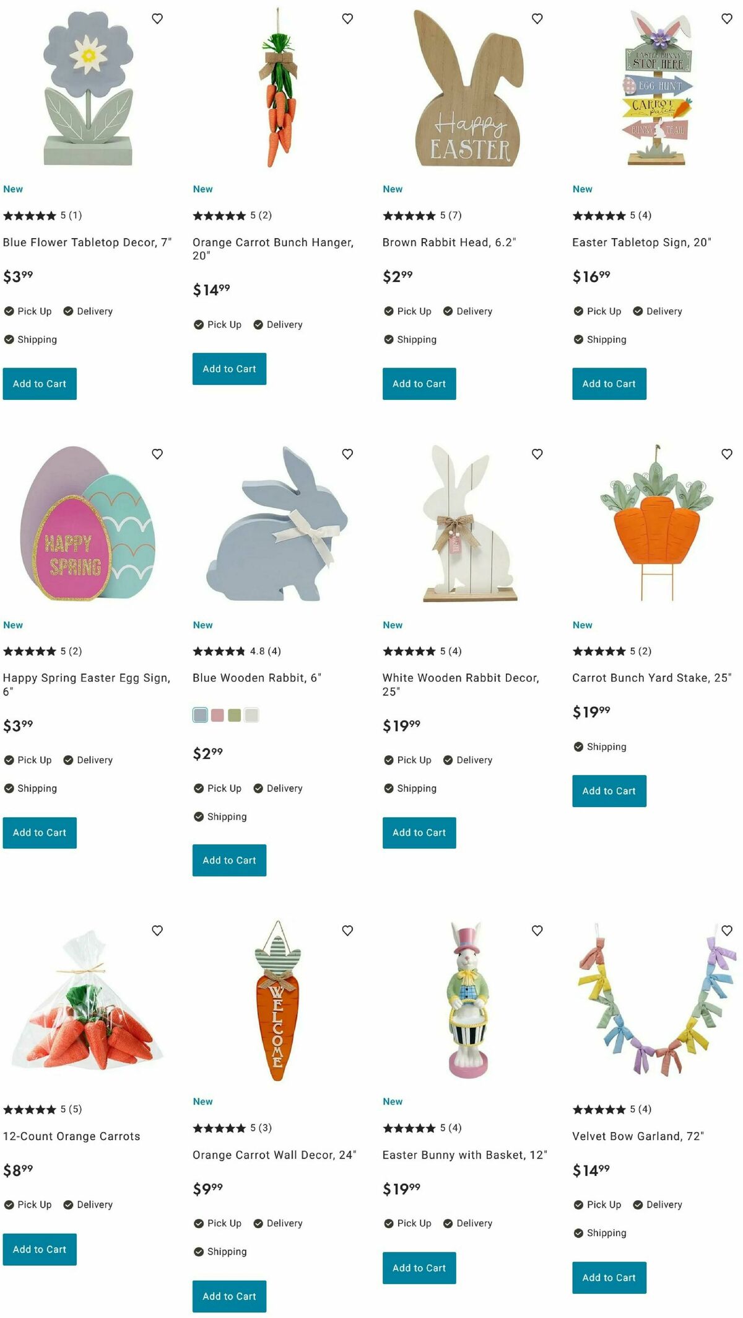
Task: Open Orange Carrot Wall Decor product link
Action: click(274, 1155)
